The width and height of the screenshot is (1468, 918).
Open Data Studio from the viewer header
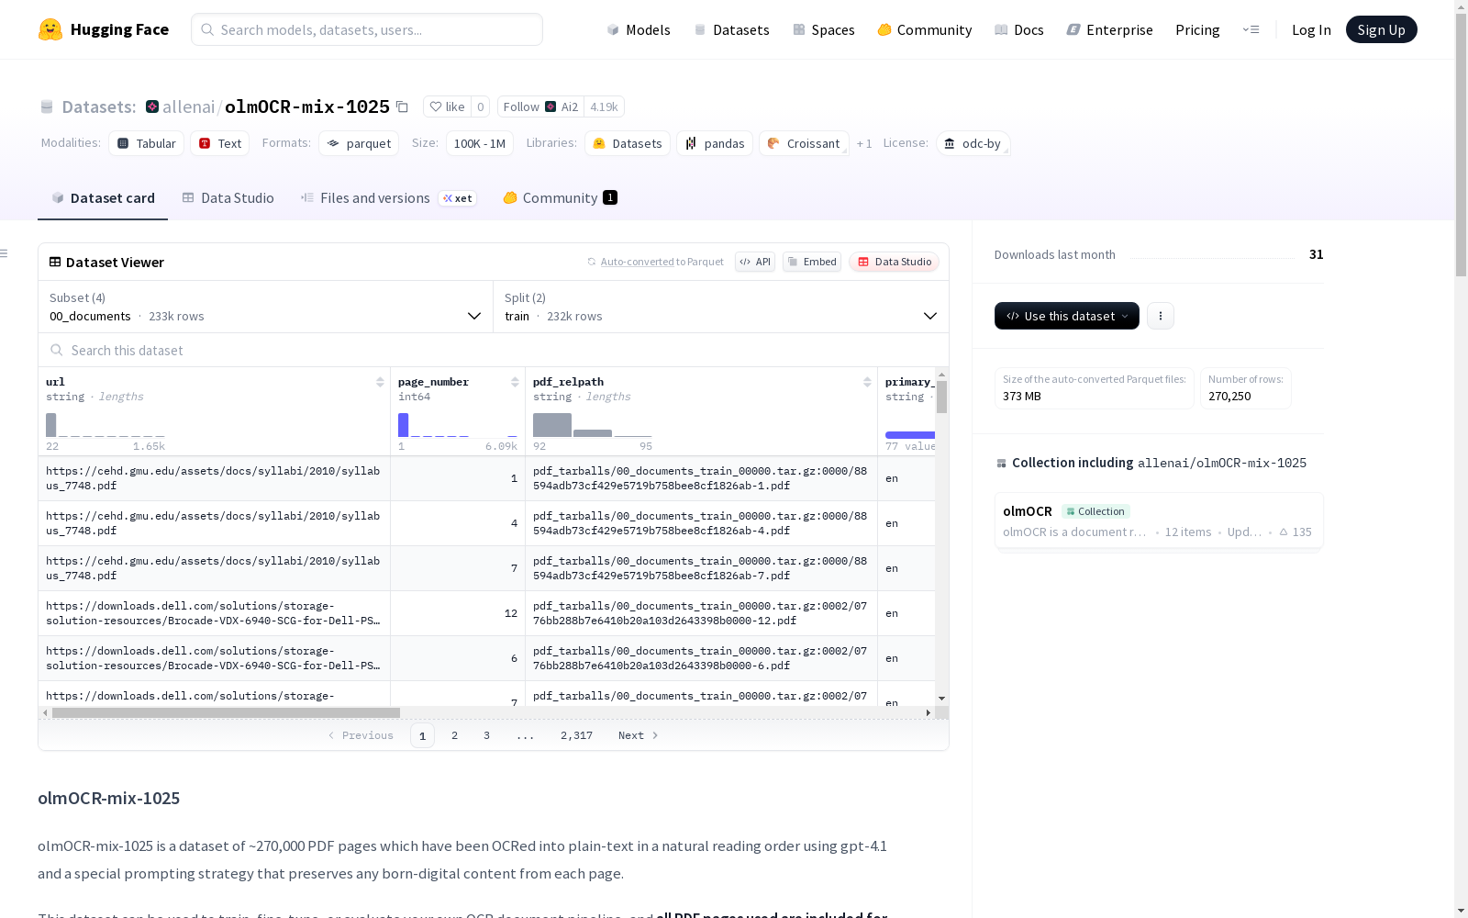[895, 262]
